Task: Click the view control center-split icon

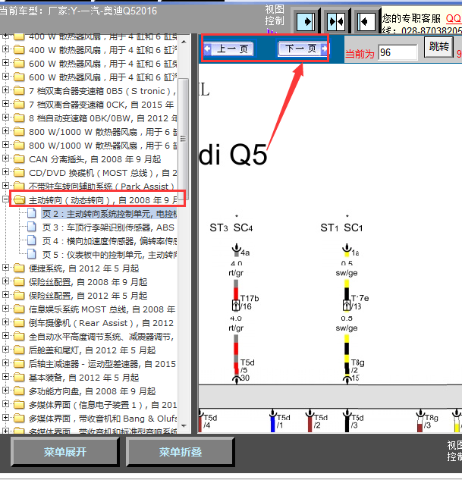Action: pyautogui.click(x=336, y=21)
